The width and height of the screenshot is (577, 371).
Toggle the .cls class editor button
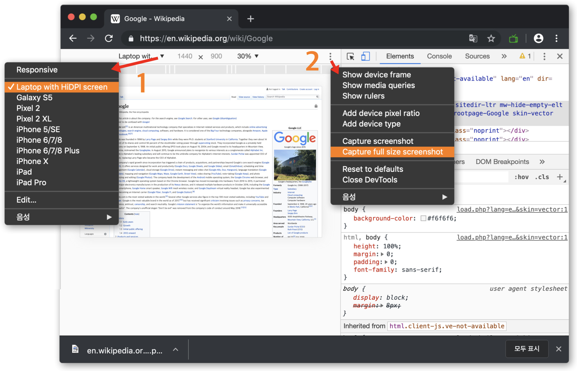pyautogui.click(x=542, y=177)
